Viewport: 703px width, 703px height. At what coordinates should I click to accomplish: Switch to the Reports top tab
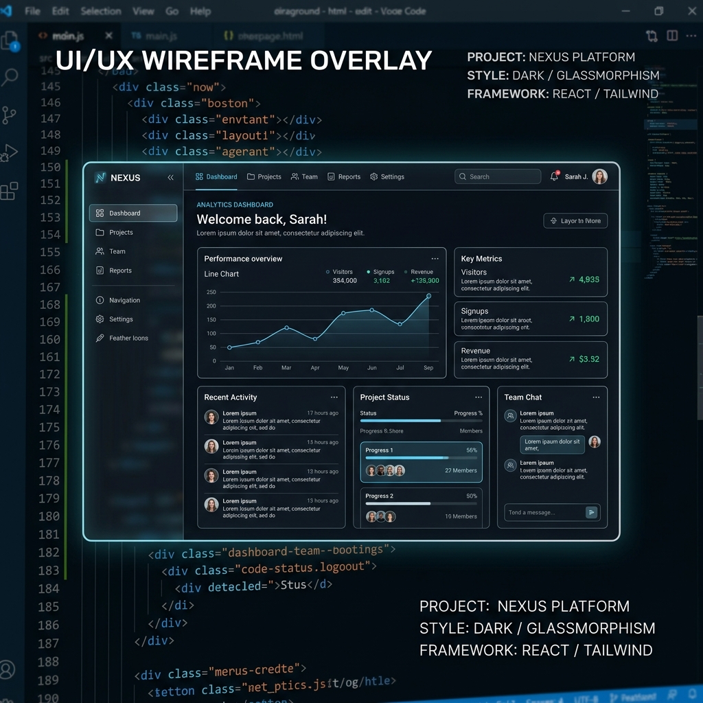pyautogui.click(x=344, y=176)
